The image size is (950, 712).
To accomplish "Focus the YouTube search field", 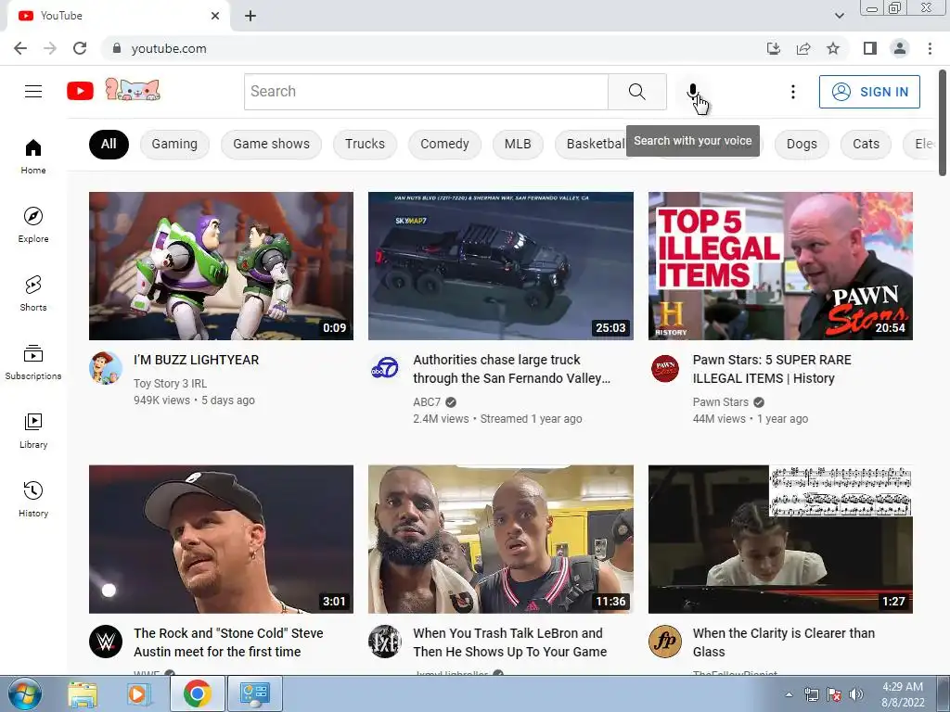I will 427,92.
